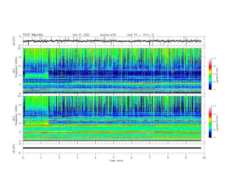Image resolution: width=230 pixels, height=177 pixels.
Task: Click the ch.1 spectrogram color bar
Action: (x=210, y=74)
